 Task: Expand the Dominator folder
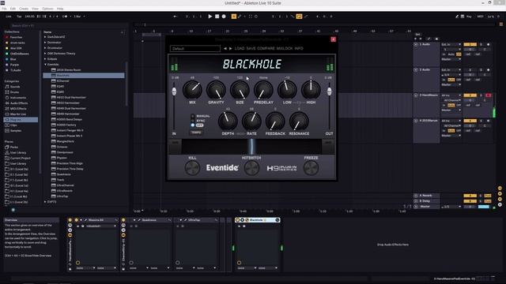click(45, 43)
